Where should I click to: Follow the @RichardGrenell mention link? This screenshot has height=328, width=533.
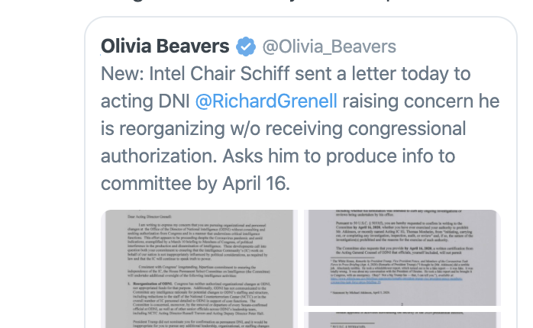tap(266, 101)
